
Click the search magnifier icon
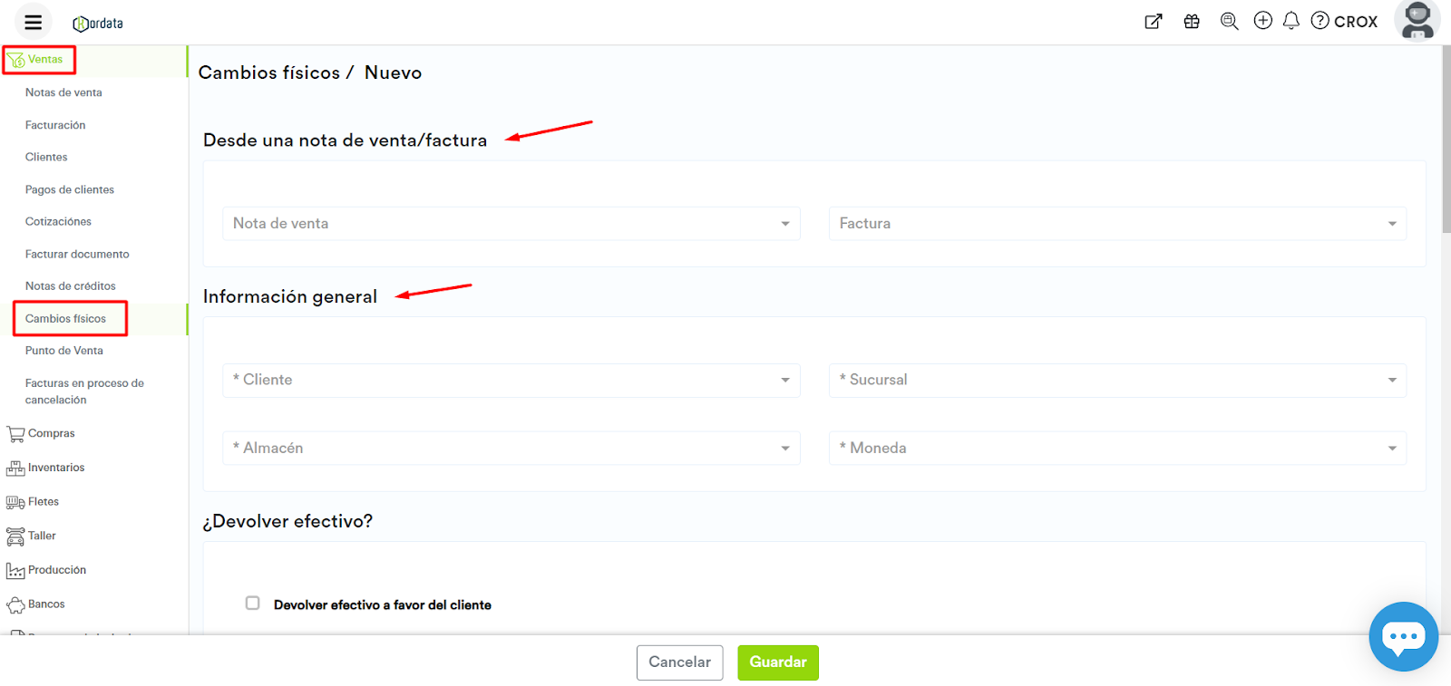tap(1229, 21)
